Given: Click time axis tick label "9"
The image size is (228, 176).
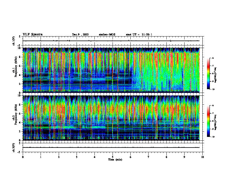Looking at the screenshot, I should tap(184, 157).
